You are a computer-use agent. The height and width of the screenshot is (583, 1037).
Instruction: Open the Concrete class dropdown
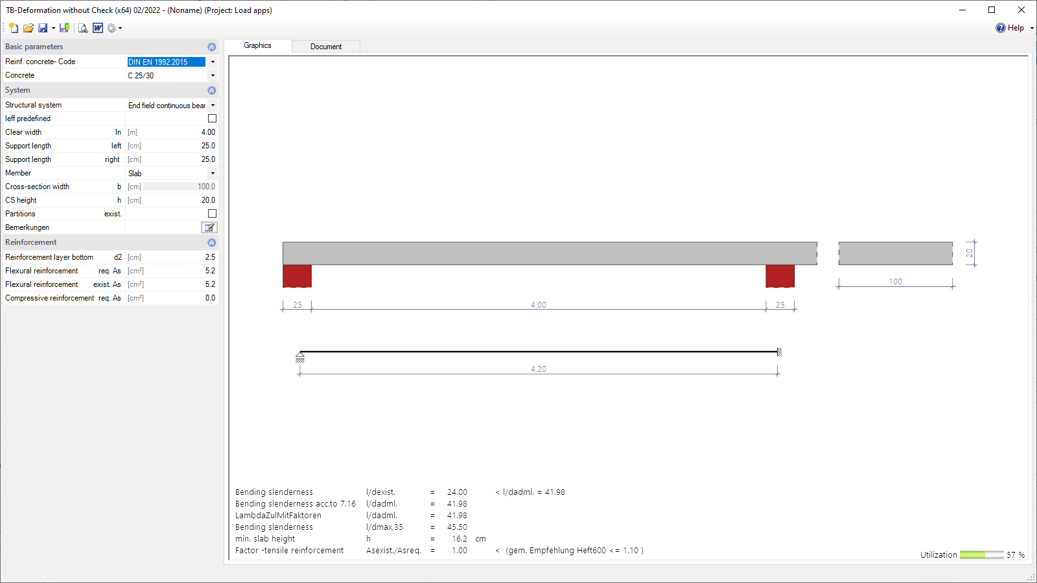213,75
